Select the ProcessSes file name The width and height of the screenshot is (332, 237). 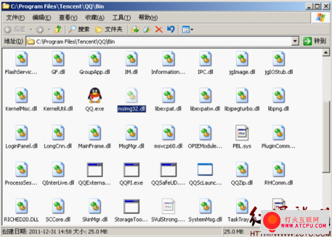(x=21, y=183)
